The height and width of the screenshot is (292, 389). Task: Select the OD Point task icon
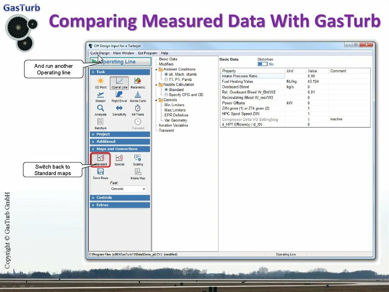100,83
